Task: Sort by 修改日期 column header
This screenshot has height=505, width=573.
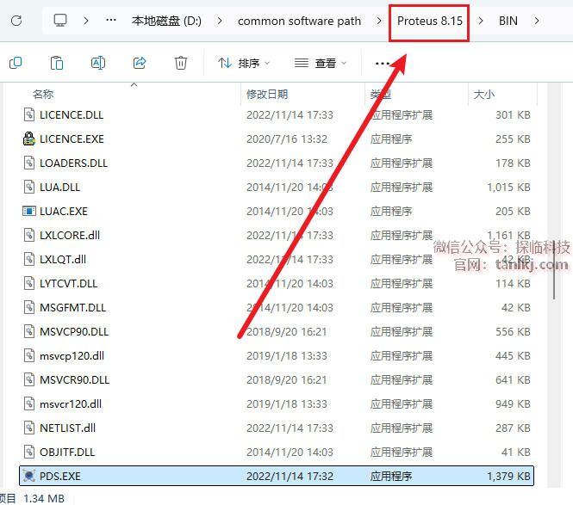Action: click(267, 95)
